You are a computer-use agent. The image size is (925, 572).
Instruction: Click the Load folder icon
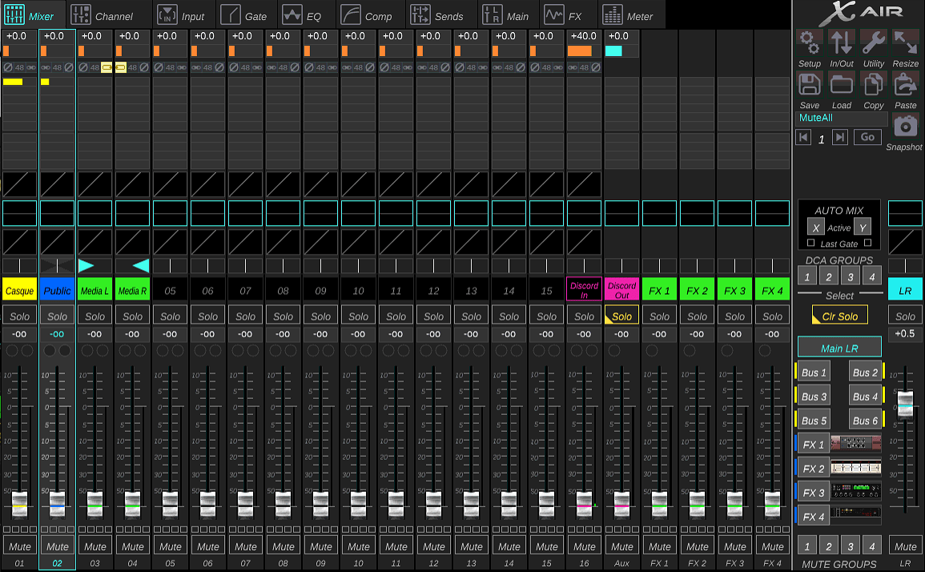tap(841, 85)
